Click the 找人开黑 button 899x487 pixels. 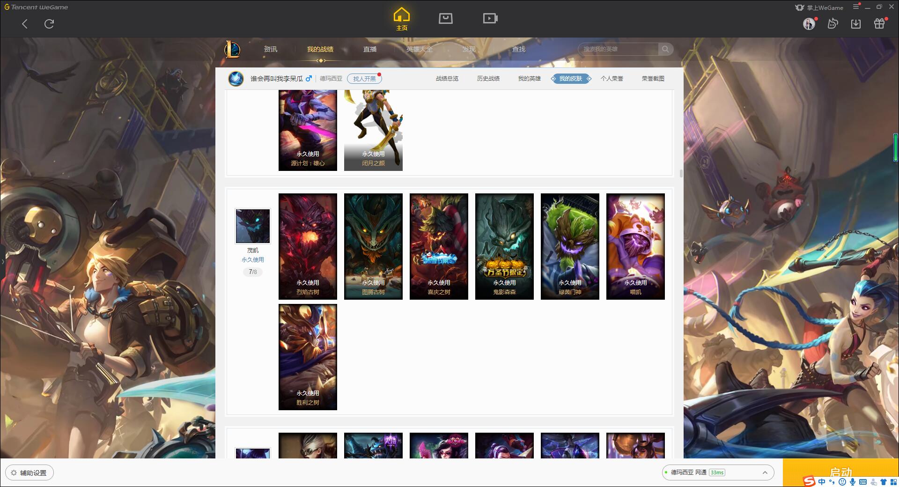coord(364,79)
